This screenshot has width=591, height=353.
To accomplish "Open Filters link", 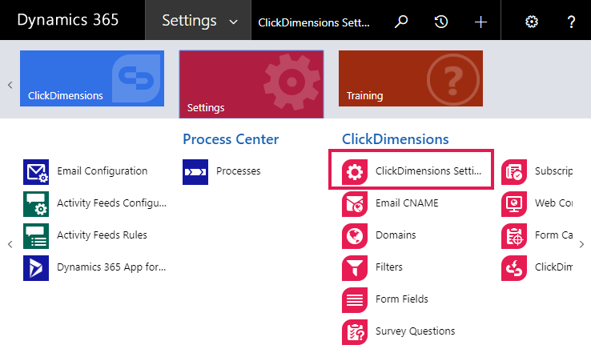I will 389,267.
